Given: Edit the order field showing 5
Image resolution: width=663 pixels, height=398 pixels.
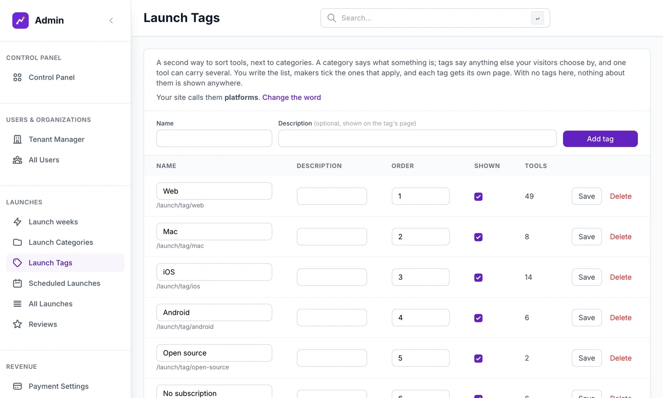Looking at the screenshot, I should coord(420,358).
